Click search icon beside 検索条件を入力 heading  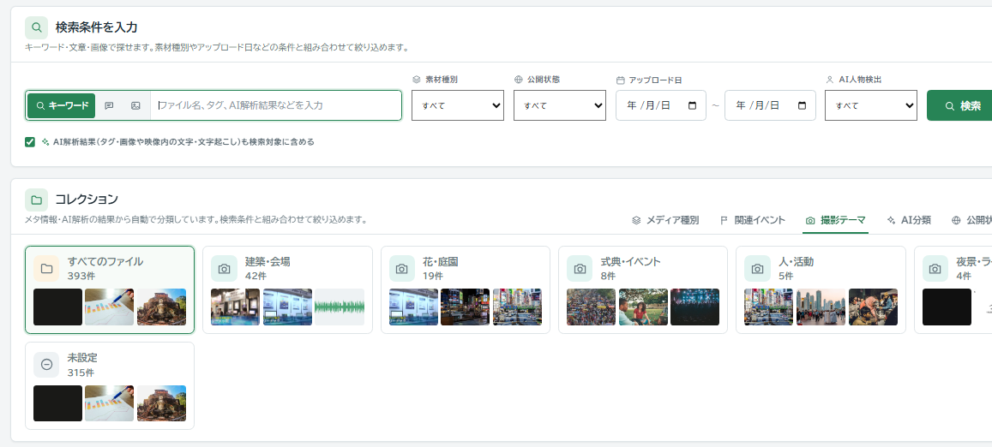tap(36, 27)
